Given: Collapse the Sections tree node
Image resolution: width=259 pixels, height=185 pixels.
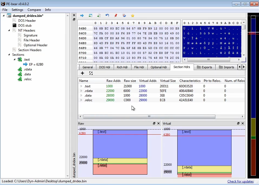Looking at the screenshot, I should [x=10, y=55].
